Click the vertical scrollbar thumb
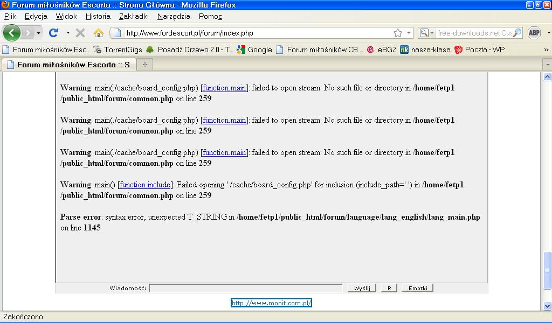This screenshot has width=552, height=323. click(547, 270)
